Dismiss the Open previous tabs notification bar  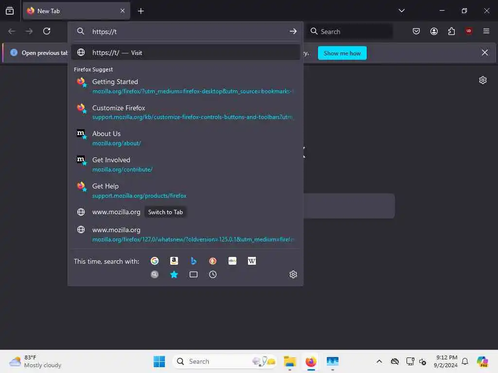pos(485,52)
